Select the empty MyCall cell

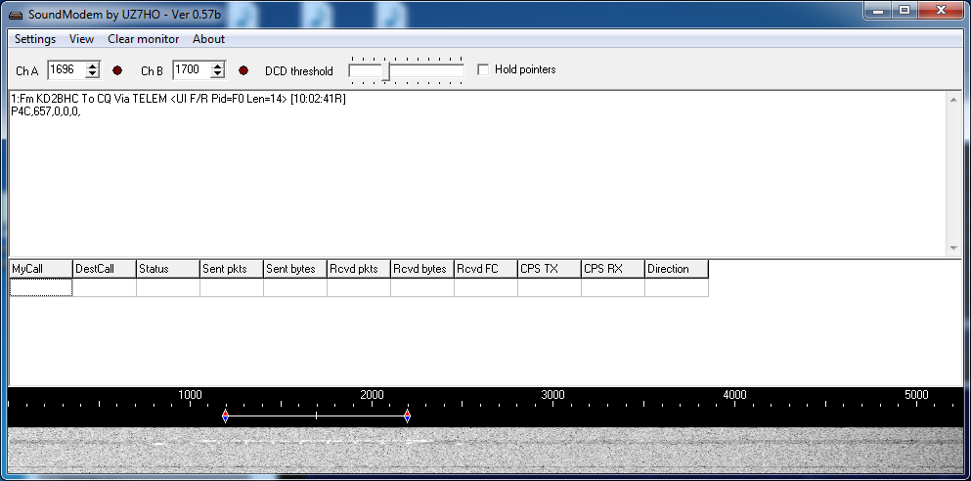coord(41,287)
